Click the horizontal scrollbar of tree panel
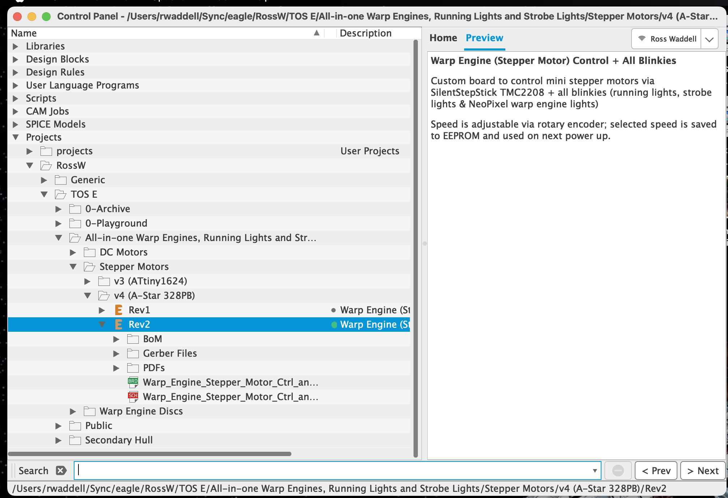The image size is (728, 498). tap(150, 454)
